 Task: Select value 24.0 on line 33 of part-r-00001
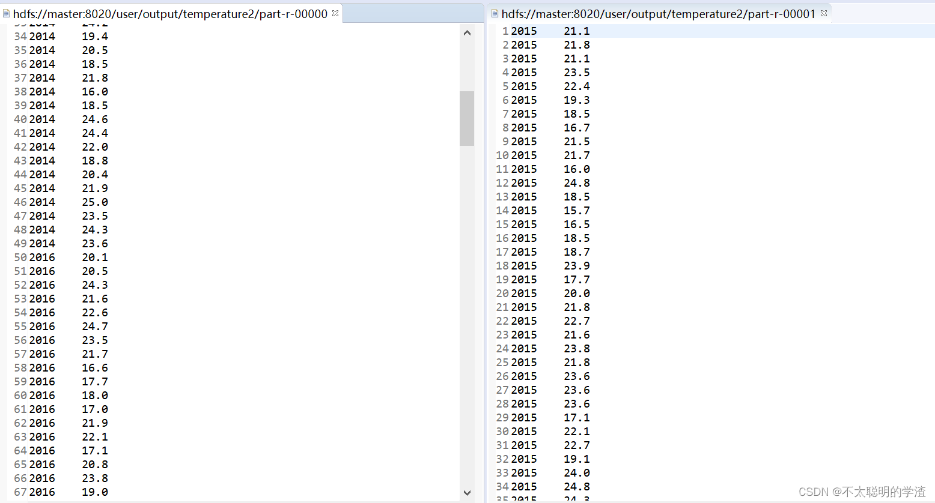pos(577,473)
